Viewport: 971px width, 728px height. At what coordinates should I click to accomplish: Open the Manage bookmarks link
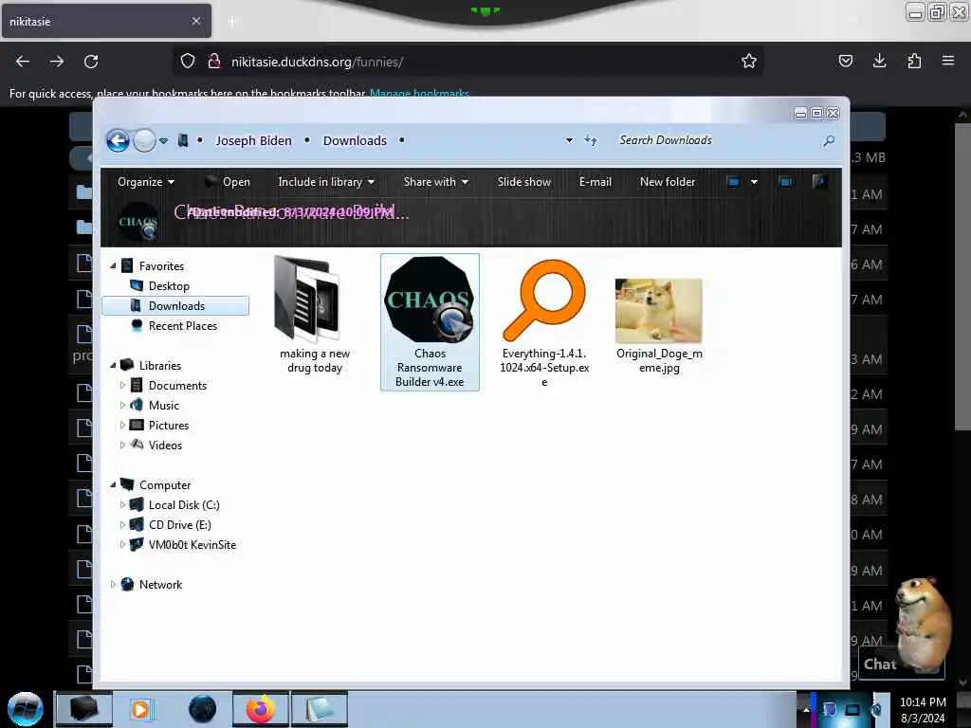click(x=419, y=94)
